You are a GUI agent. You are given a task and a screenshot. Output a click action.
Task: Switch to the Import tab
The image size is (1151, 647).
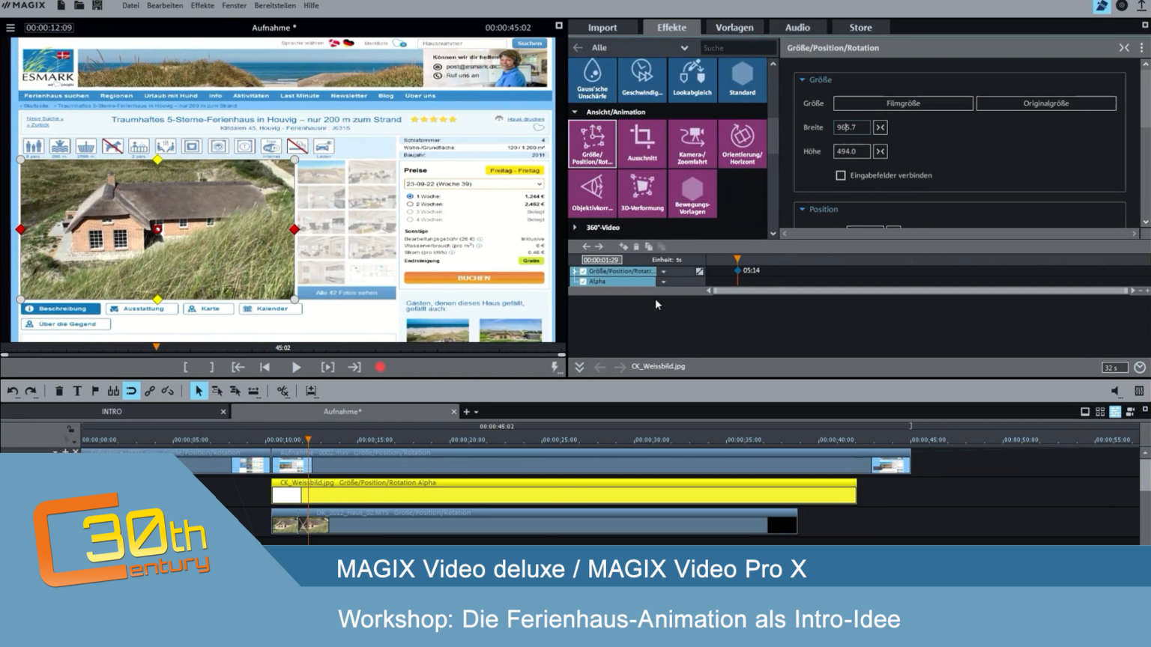(602, 28)
